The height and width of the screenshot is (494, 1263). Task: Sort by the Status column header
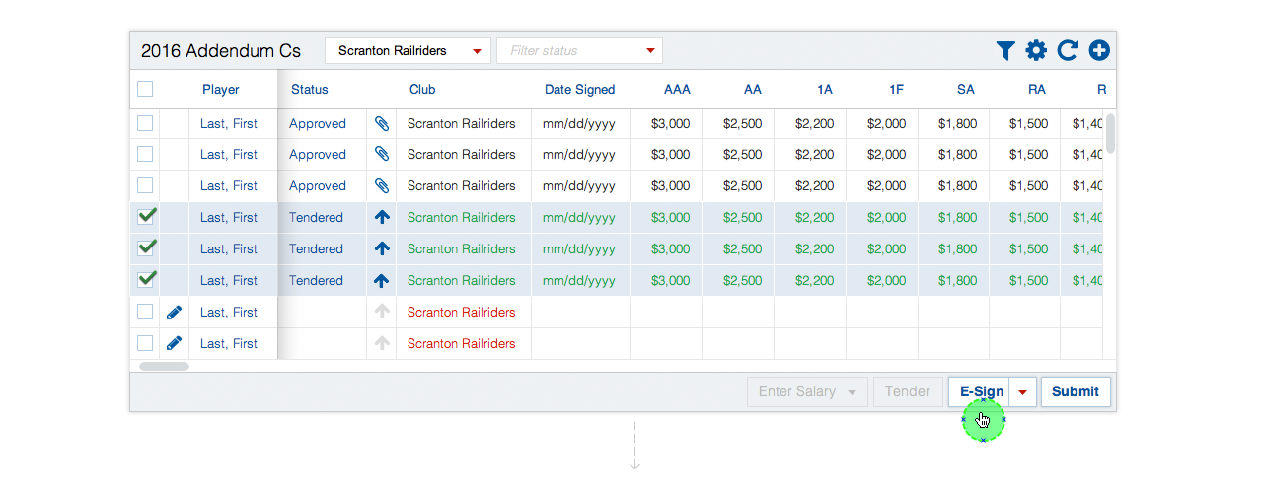pos(310,90)
